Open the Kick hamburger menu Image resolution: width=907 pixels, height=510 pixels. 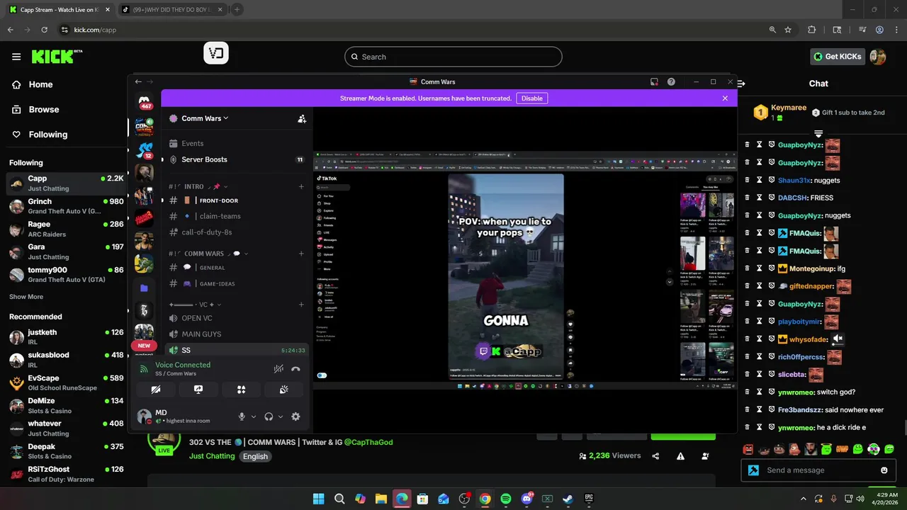(16, 57)
